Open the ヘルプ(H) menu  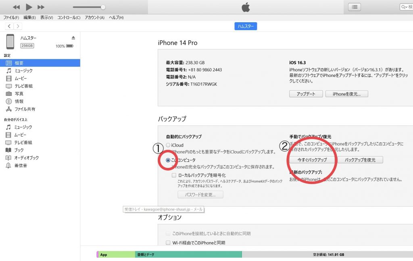[x=116, y=18]
